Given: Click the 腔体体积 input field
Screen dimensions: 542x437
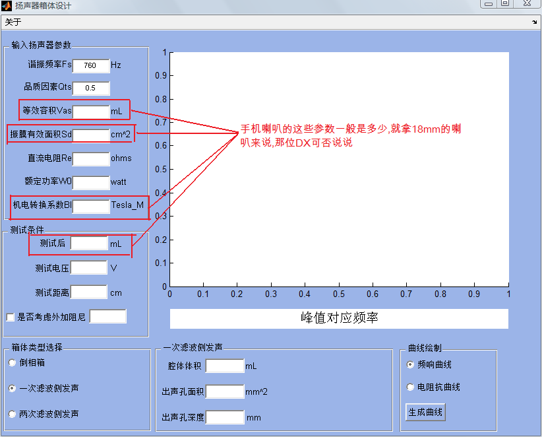Looking at the screenshot, I should tap(224, 366).
